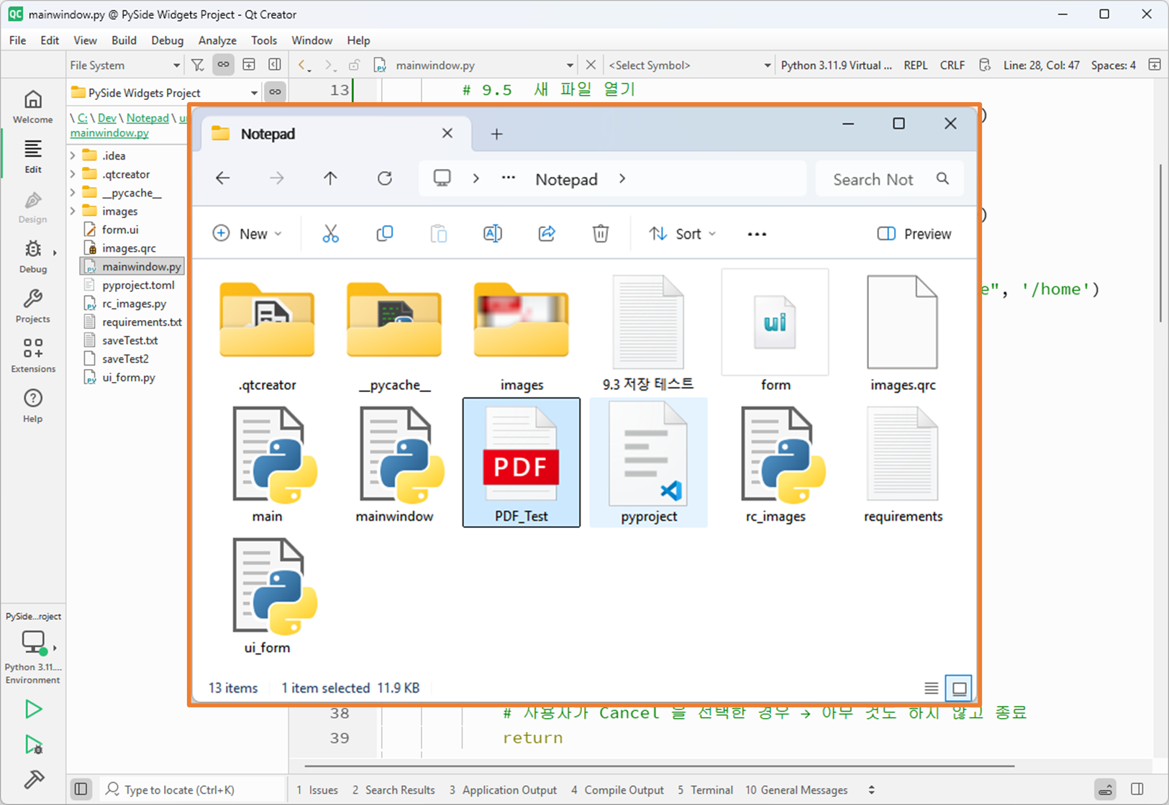Open Debug mode in Qt Creator sidebar
This screenshot has width=1169, height=805.
[33, 256]
